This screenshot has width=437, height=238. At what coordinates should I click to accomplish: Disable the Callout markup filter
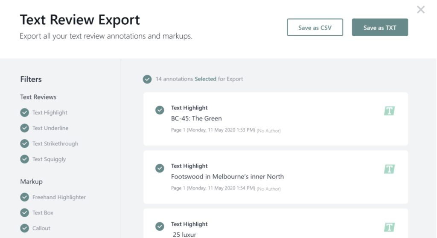pyautogui.click(x=24, y=228)
